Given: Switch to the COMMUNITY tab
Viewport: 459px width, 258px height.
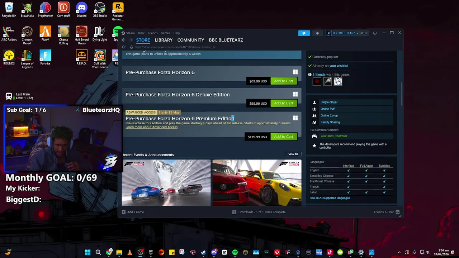Looking at the screenshot, I should tap(190, 40).
